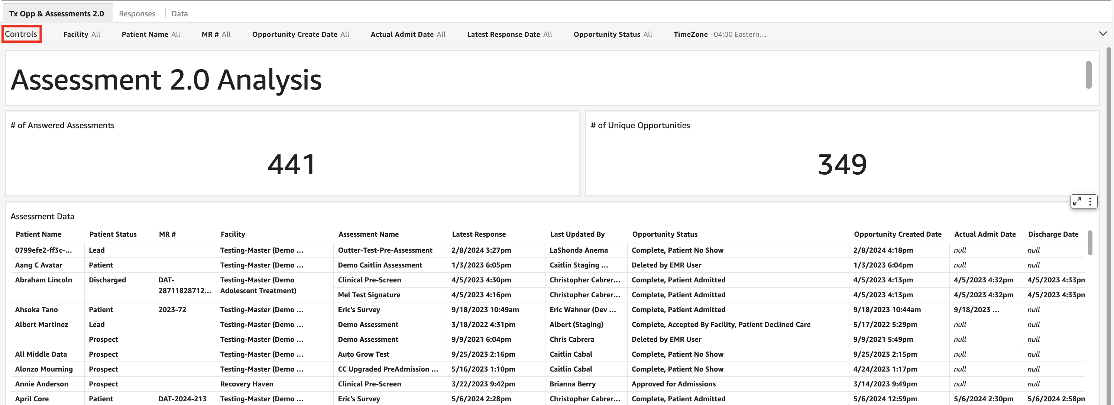Screen dimensions: 1114x405
Task: Maximize the Assessment Data table visual
Action: (x=1077, y=201)
